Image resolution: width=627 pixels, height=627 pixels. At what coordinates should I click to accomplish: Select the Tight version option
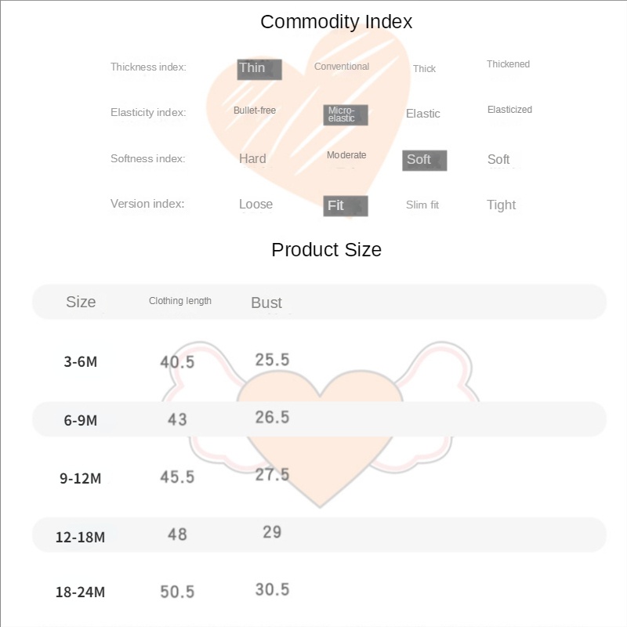click(x=501, y=205)
